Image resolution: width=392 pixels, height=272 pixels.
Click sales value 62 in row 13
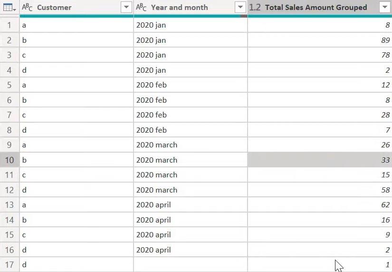click(320, 205)
